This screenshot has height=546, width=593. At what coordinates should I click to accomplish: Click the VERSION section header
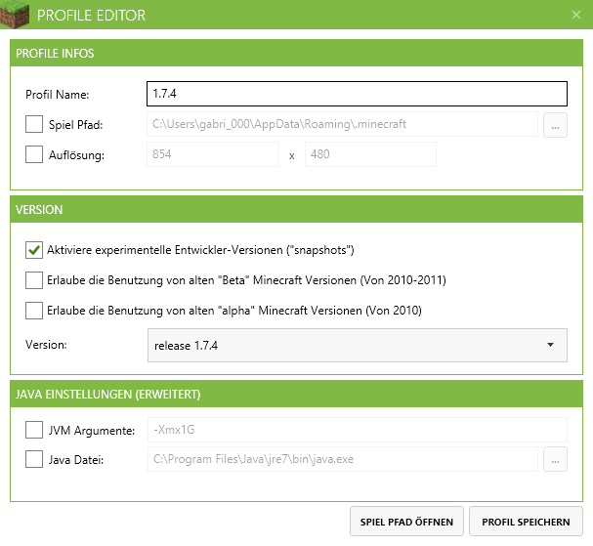pos(297,209)
